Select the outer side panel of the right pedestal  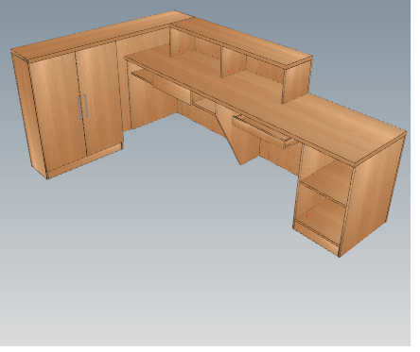point(372,195)
